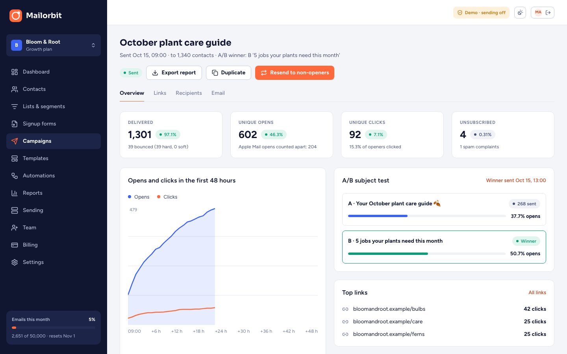Open the All links link
The image size is (567, 354).
coord(537,293)
